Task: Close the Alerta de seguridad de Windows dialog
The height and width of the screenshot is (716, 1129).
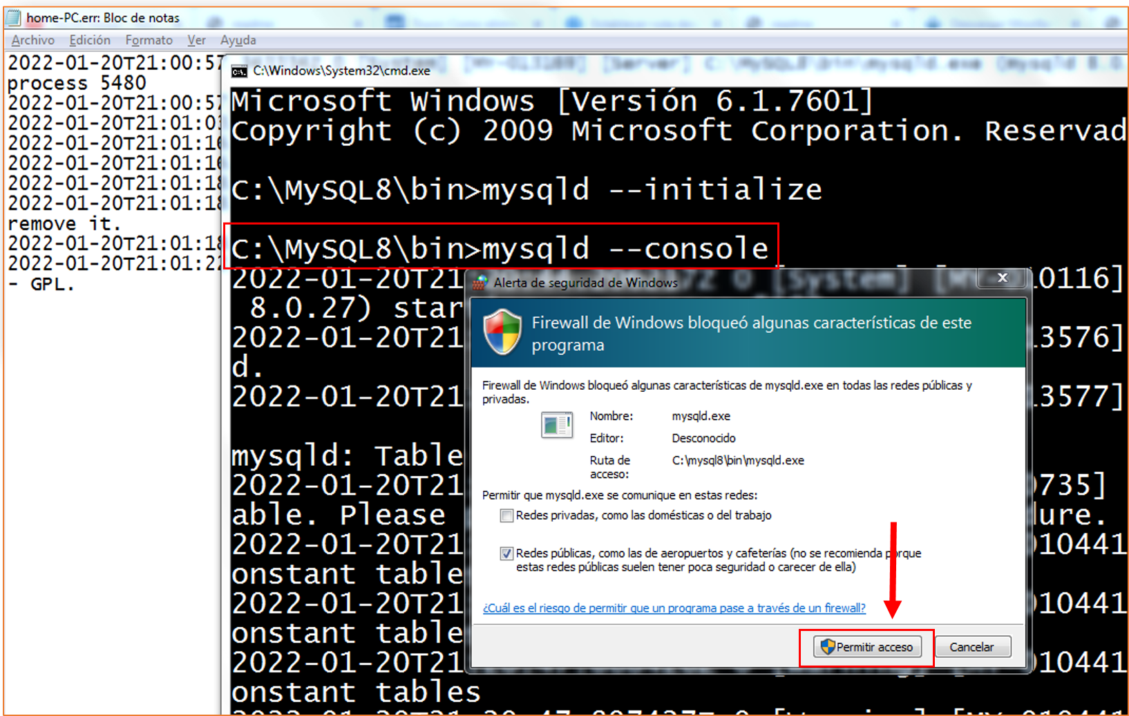Action: coord(1002,278)
